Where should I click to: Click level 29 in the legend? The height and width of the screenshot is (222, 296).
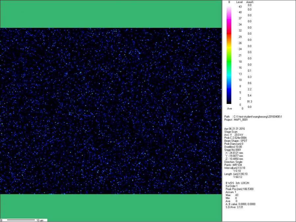240,37
